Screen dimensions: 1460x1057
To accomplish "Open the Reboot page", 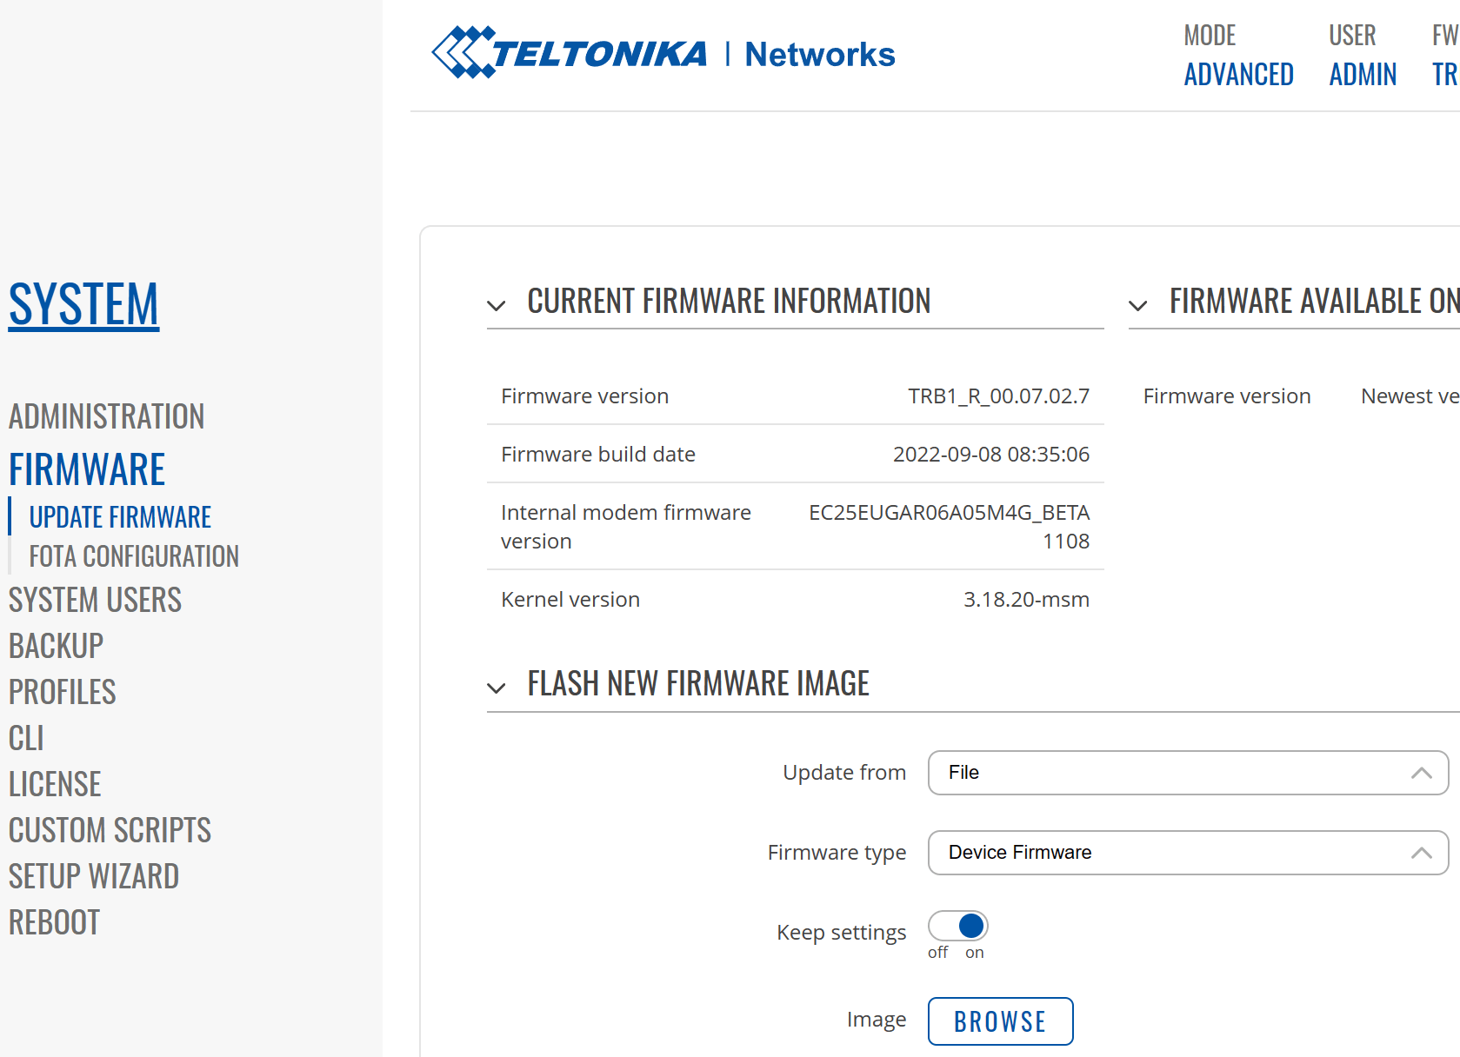I will [54, 922].
